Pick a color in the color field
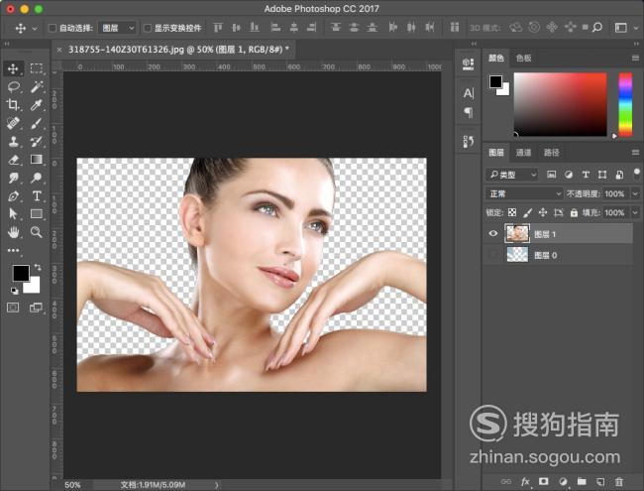644x491 pixels. tap(560, 104)
